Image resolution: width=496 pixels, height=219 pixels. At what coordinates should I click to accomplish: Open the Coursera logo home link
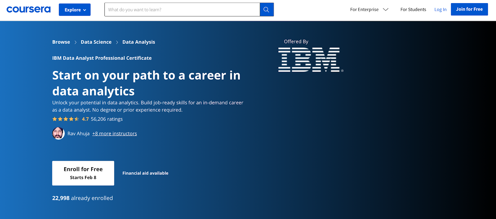point(29,10)
